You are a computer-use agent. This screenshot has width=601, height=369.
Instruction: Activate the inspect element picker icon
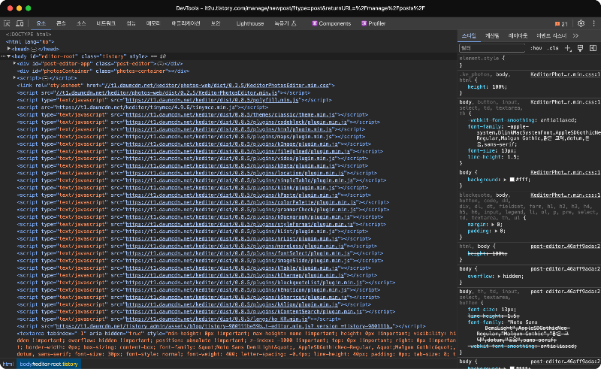click(7, 23)
